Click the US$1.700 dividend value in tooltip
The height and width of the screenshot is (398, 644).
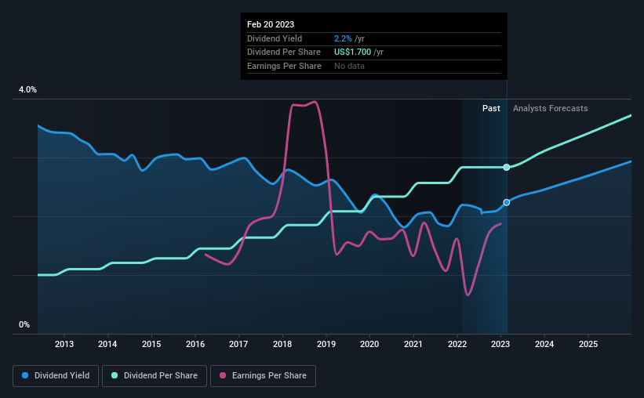352,52
